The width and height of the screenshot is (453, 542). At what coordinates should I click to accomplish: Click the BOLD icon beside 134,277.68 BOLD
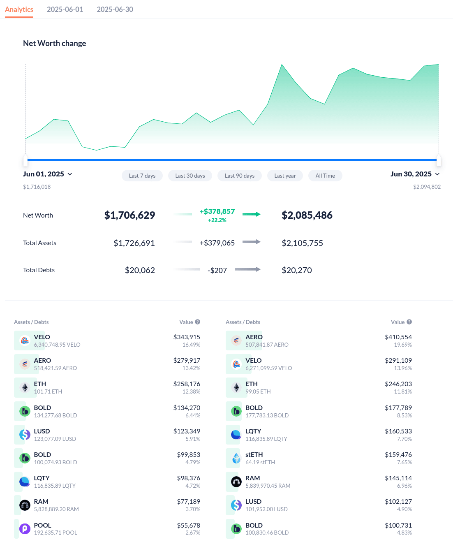point(25,411)
